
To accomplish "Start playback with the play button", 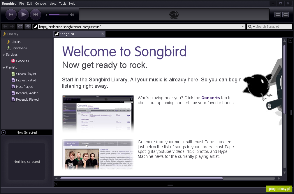I will tap(23, 15).
